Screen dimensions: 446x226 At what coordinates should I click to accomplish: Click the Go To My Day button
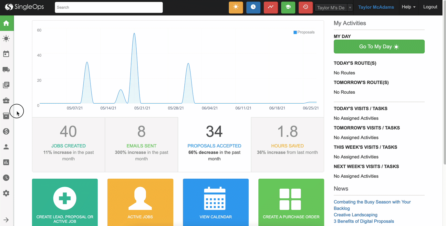pos(379,46)
